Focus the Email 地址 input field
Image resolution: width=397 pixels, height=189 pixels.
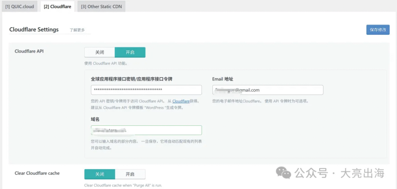coord(268,90)
